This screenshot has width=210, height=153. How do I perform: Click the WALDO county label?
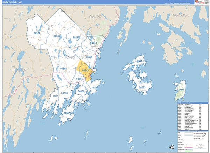click(95, 16)
